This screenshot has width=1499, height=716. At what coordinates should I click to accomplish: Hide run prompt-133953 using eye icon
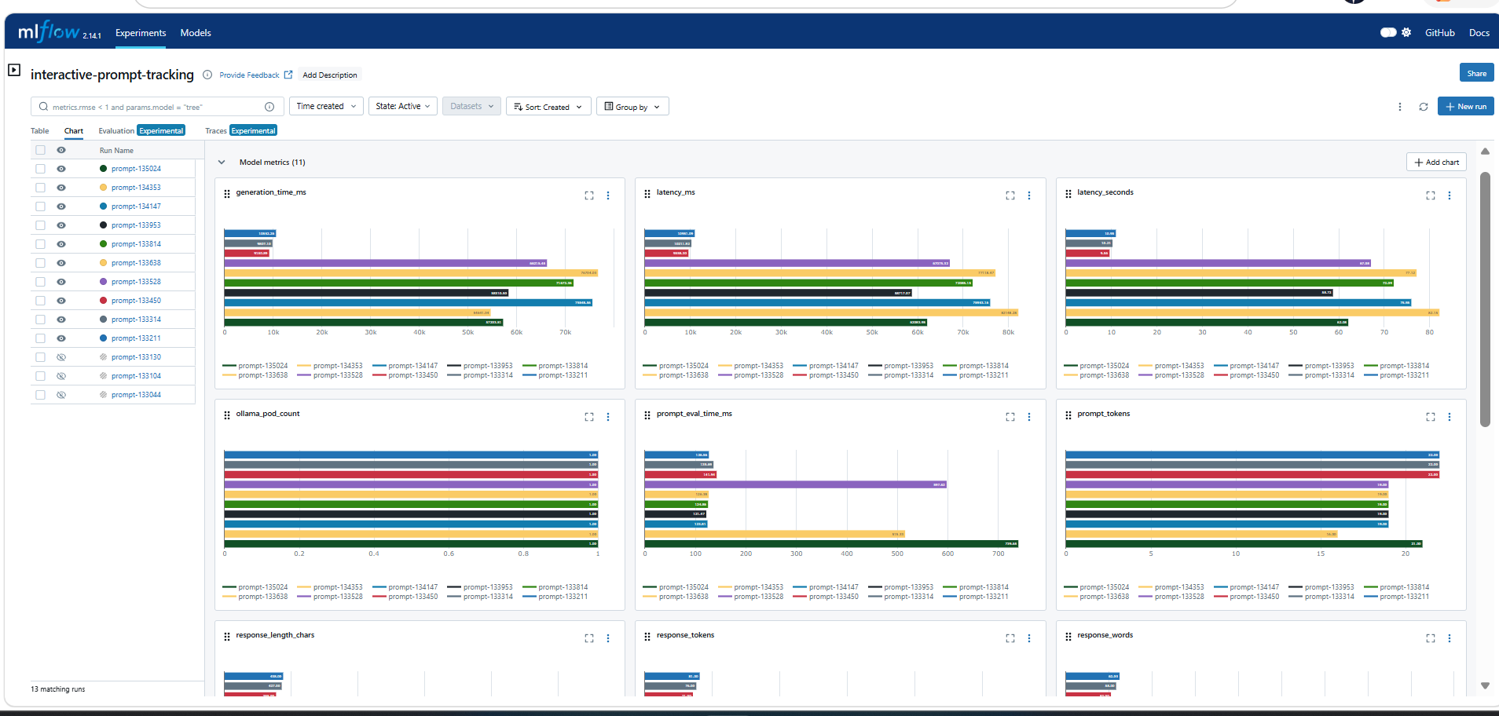pos(61,225)
